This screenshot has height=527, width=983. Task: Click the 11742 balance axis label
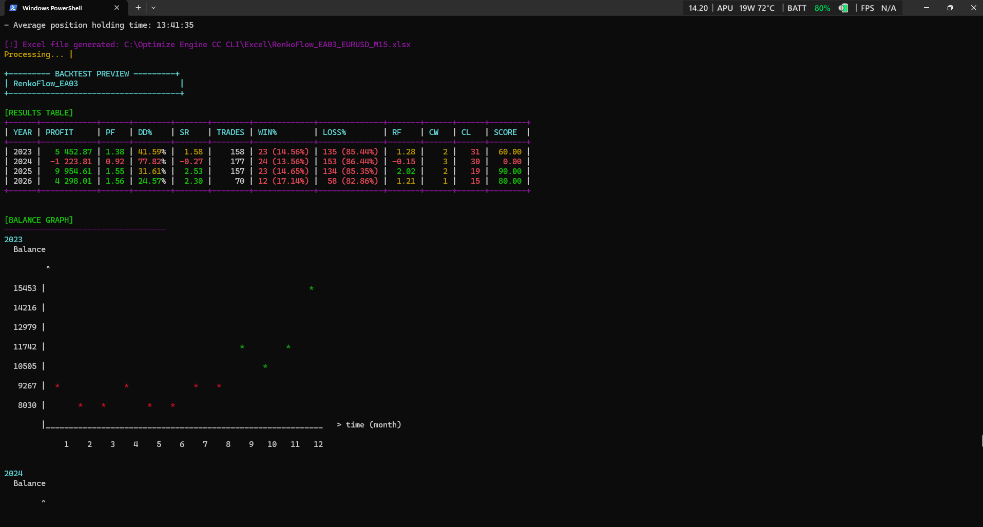pyautogui.click(x=25, y=347)
